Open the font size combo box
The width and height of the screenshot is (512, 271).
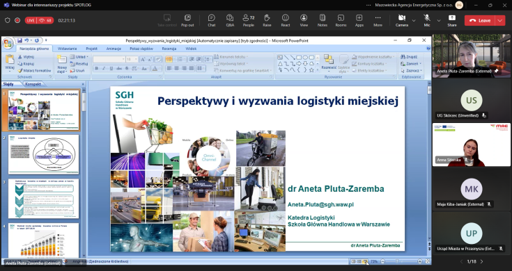pos(131,59)
